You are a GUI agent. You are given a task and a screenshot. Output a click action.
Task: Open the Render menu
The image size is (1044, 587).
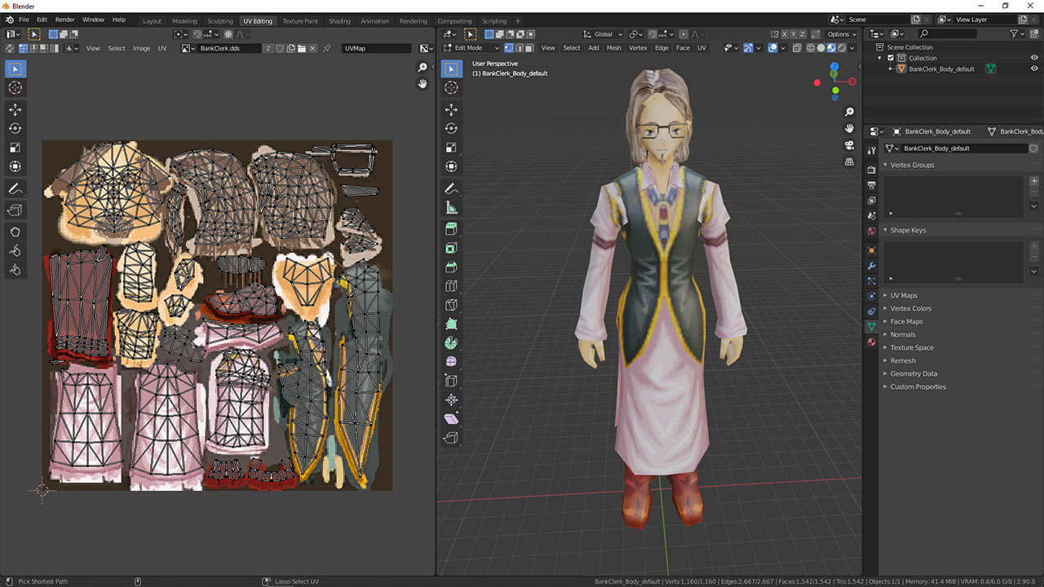point(65,19)
